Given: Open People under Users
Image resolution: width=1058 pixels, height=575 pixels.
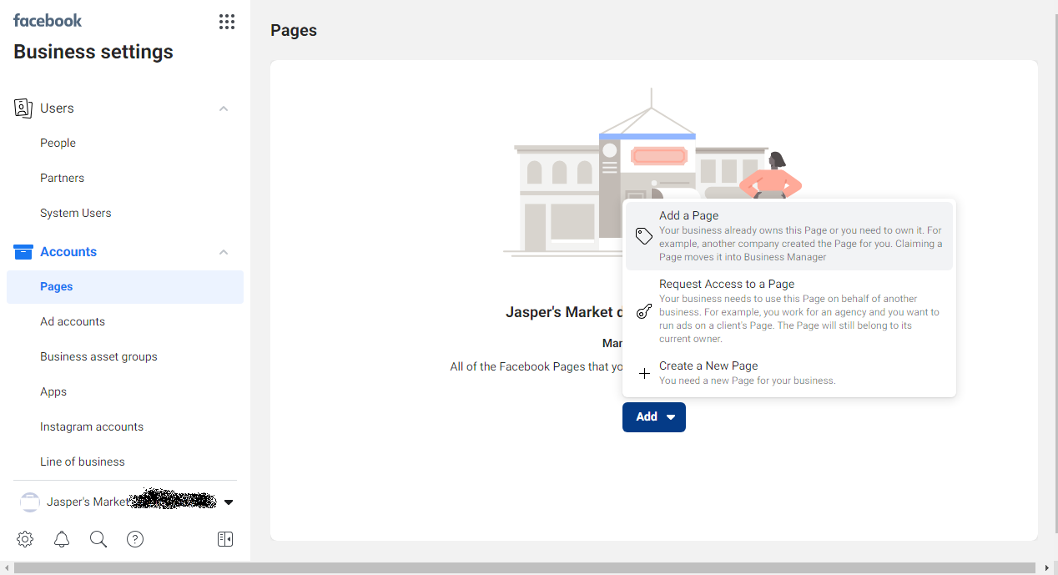Looking at the screenshot, I should click(58, 143).
